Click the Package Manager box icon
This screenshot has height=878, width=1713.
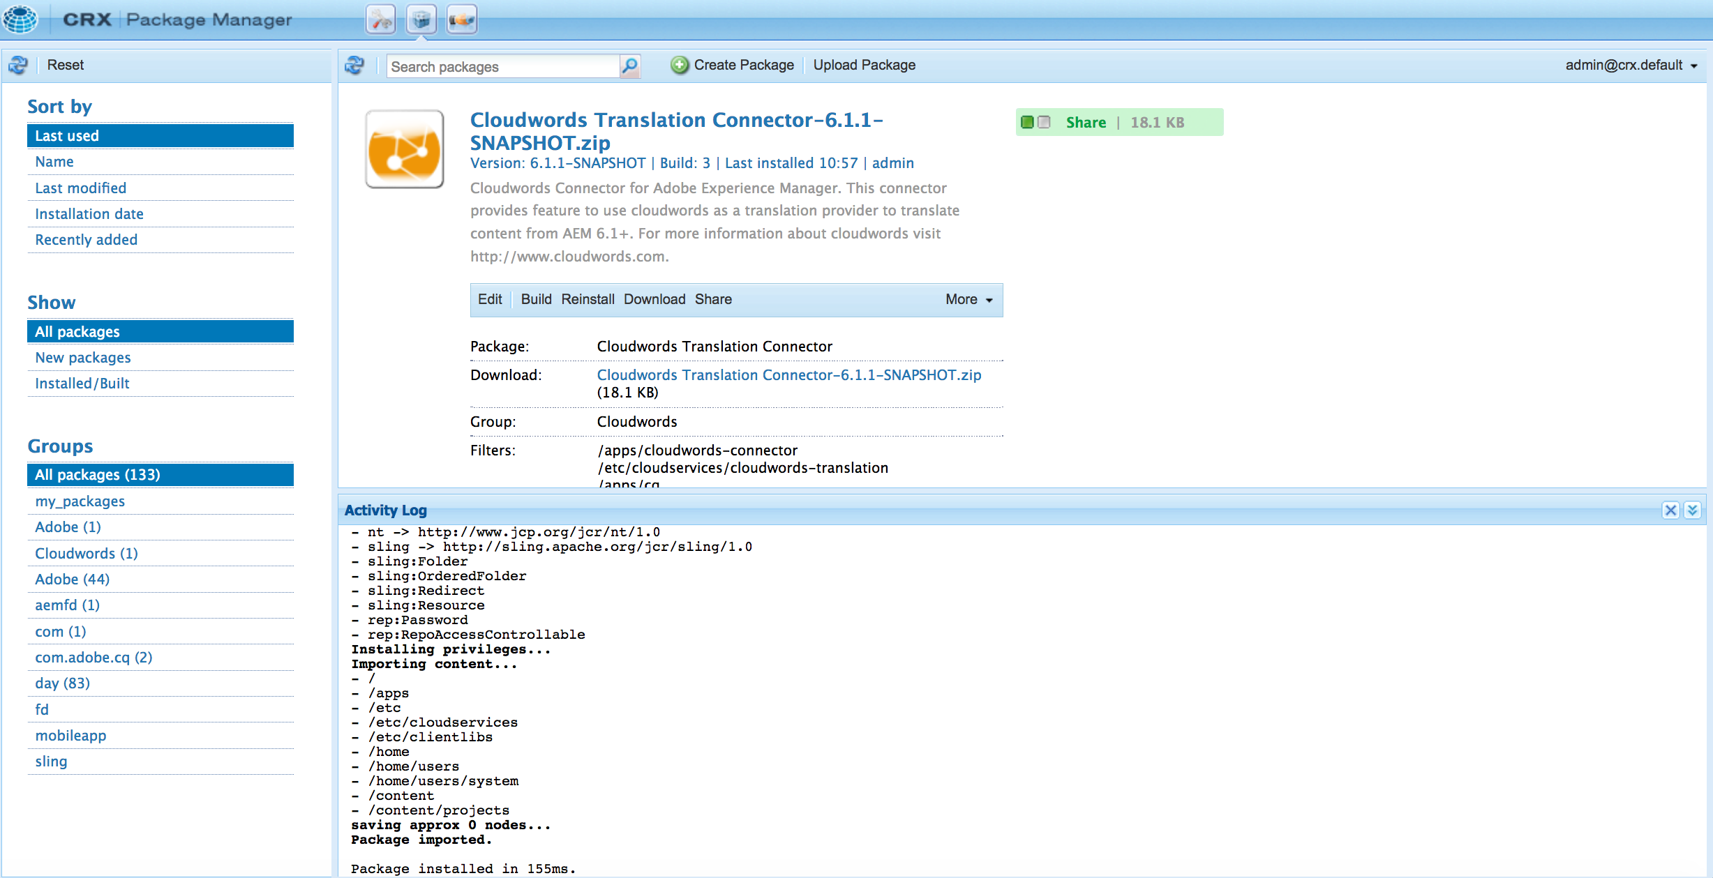pos(421,20)
